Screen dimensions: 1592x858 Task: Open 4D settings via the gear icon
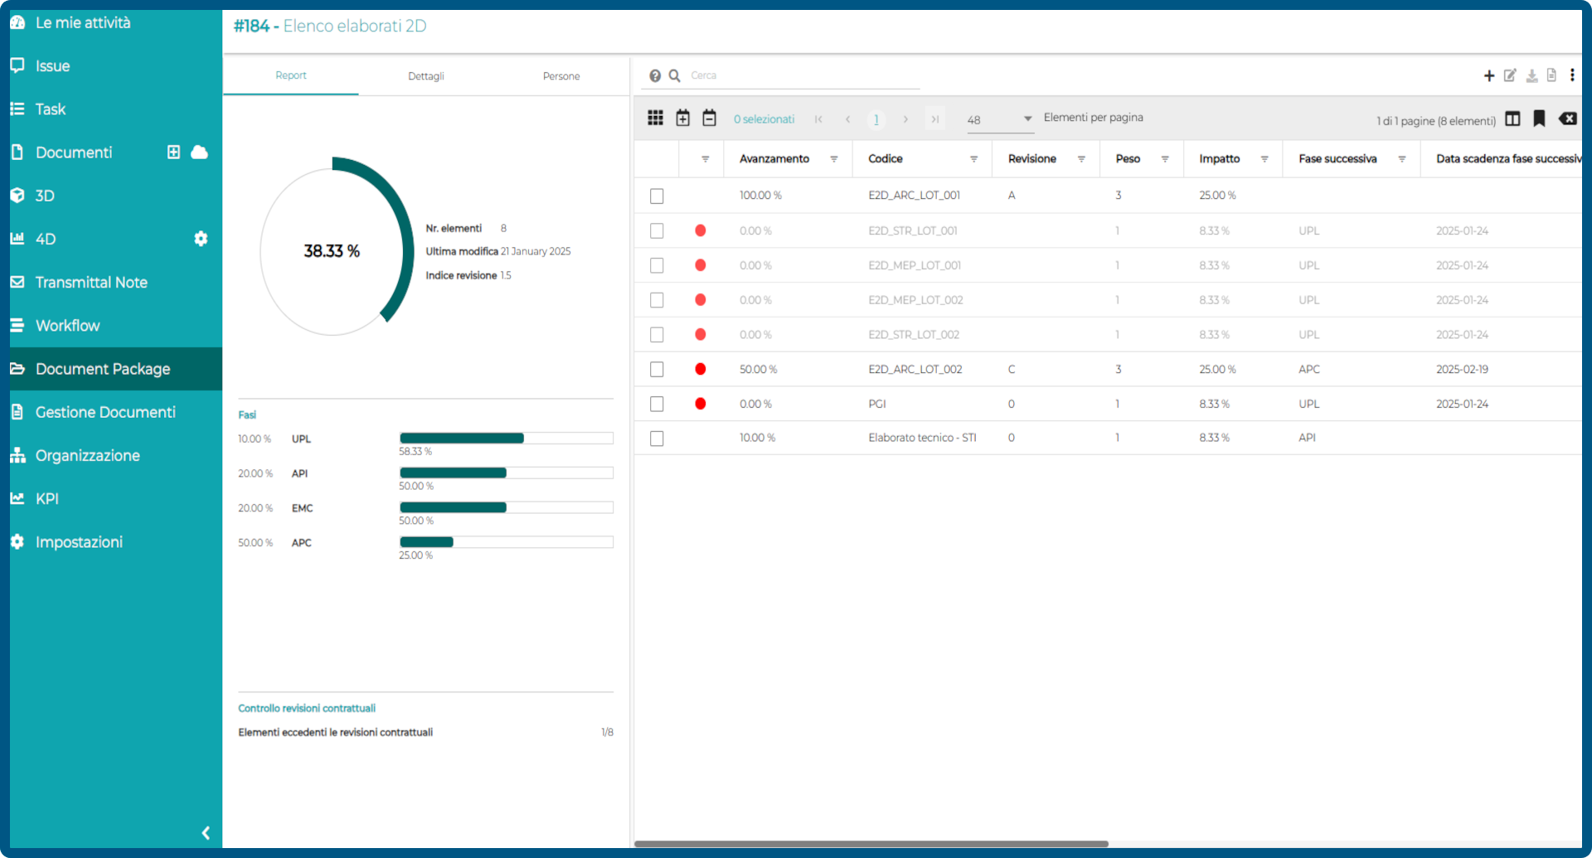click(201, 239)
